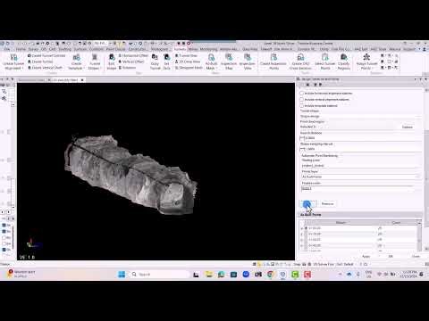Click the Create Tunnel Alignment tool
Screen dimensions: 429x321
[x=13, y=62]
